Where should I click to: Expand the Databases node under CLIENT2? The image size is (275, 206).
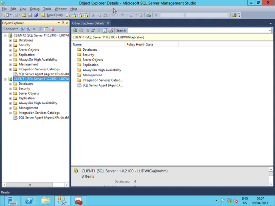[x=10, y=40]
